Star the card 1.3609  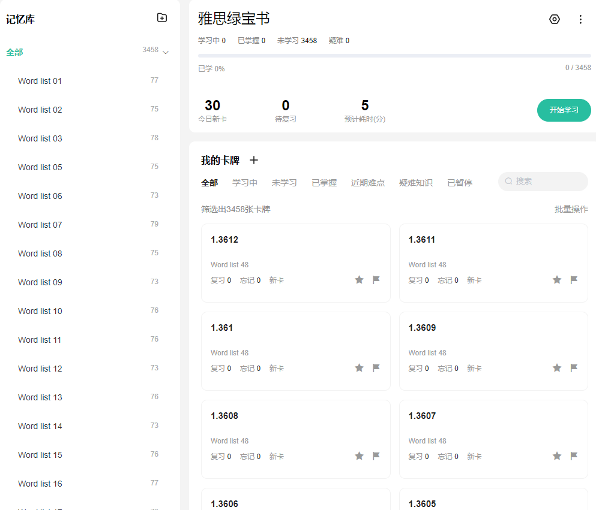(557, 368)
